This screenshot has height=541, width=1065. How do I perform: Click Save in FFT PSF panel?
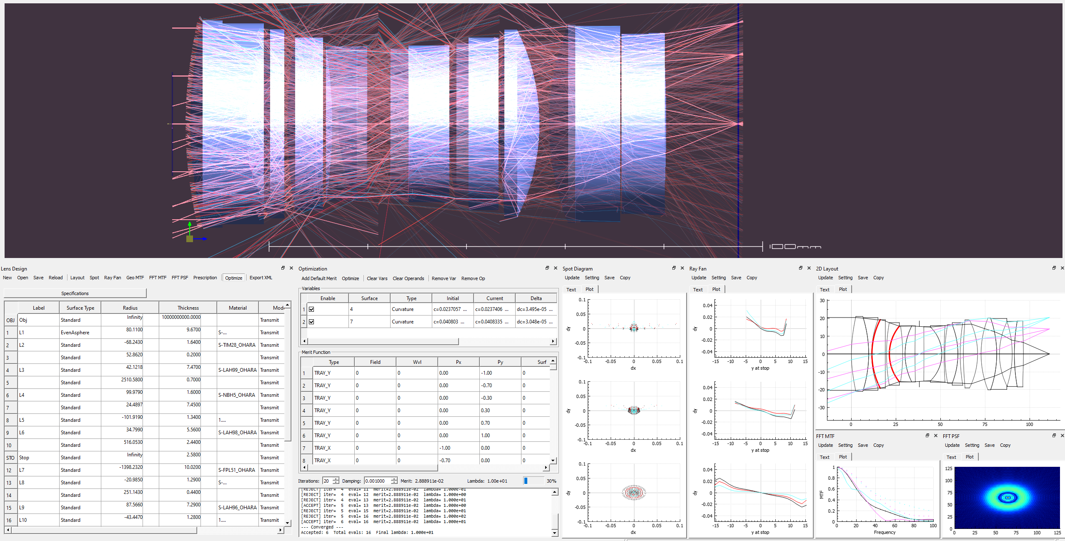pyautogui.click(x=990, y=445)
